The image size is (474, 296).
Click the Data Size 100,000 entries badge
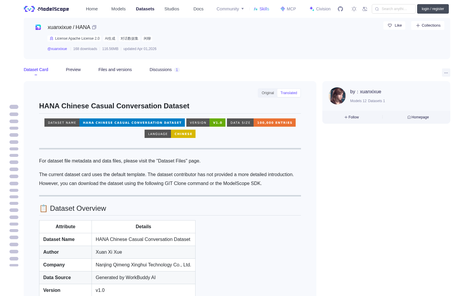(x=261, y=123)
